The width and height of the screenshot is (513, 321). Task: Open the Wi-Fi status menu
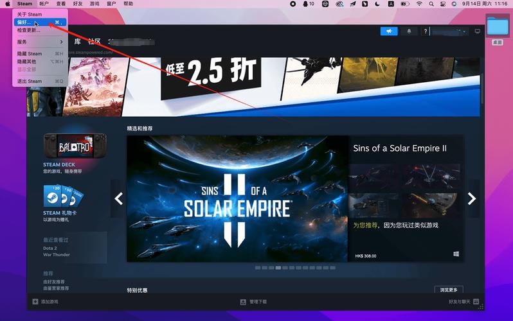coord(419,4)
